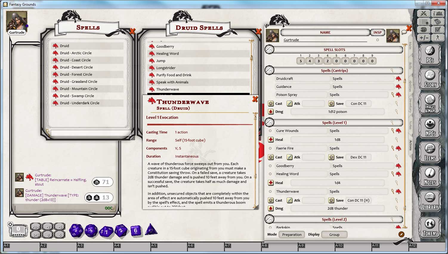Roll the six-sided d6 die
This screenshot has width=448, height=254.
136,230
